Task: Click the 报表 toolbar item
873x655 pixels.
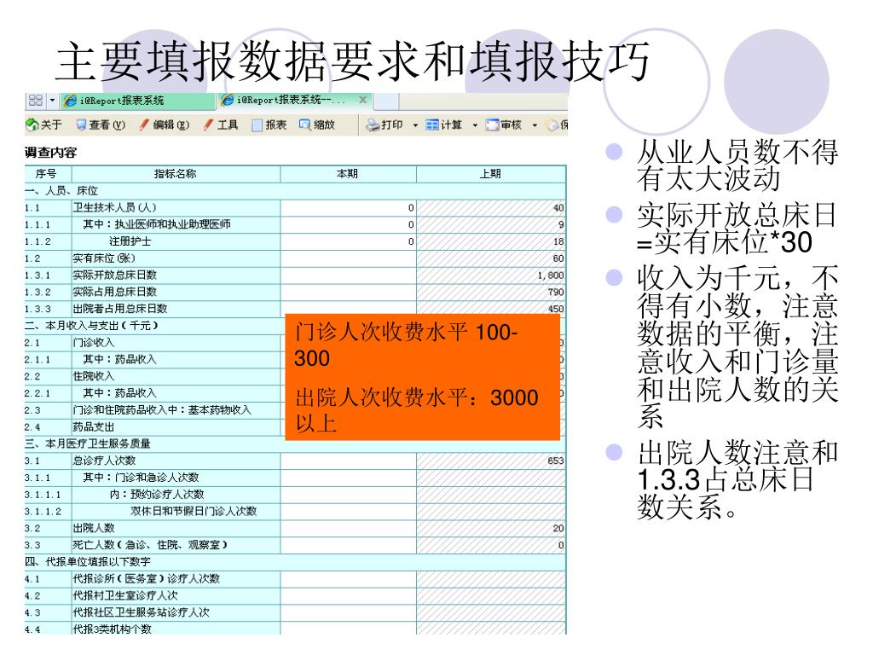Action: point(269,125)
